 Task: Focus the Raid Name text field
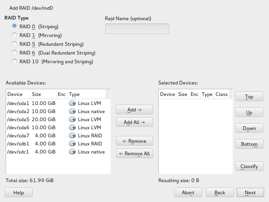(137, 29)
